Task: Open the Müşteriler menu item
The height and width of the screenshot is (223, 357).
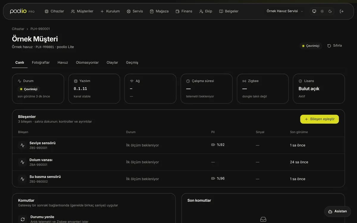Action: click(82, 11)
